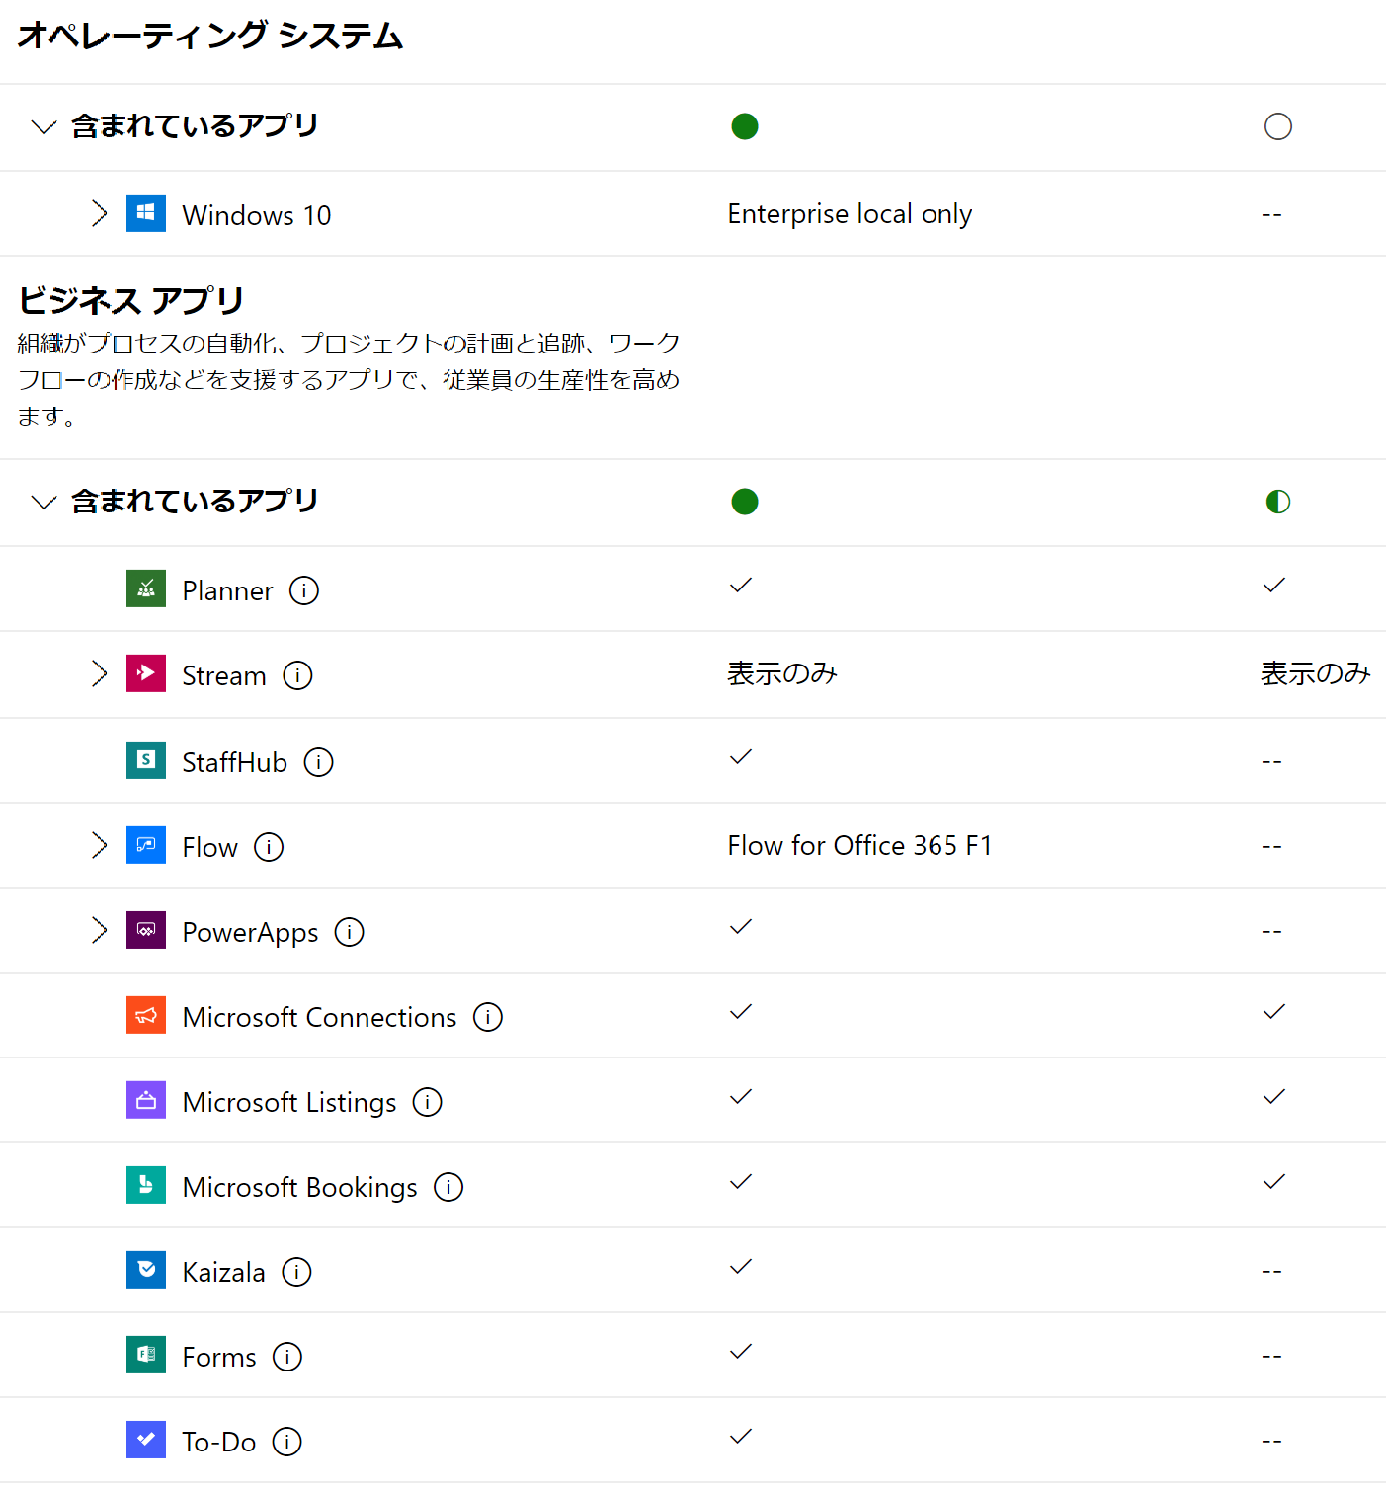The width and height of the screenshot is (1386, 1489).
Task: Expand the Stream row details
Action: point(99,673)
